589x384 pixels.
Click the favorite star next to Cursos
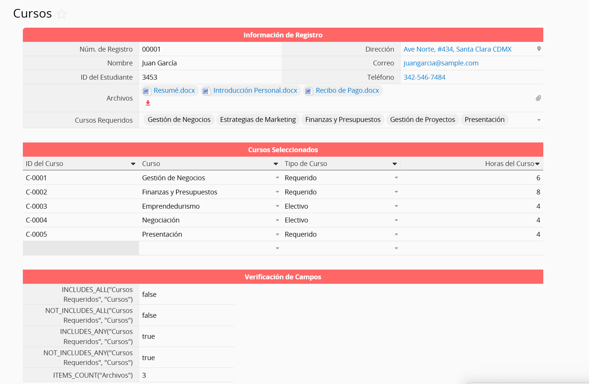pos(62,14)
